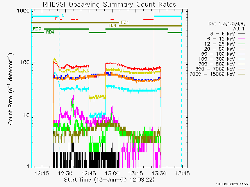Click the Count Rate vertical axis title
250x187 pixels.
pos(11,89)
